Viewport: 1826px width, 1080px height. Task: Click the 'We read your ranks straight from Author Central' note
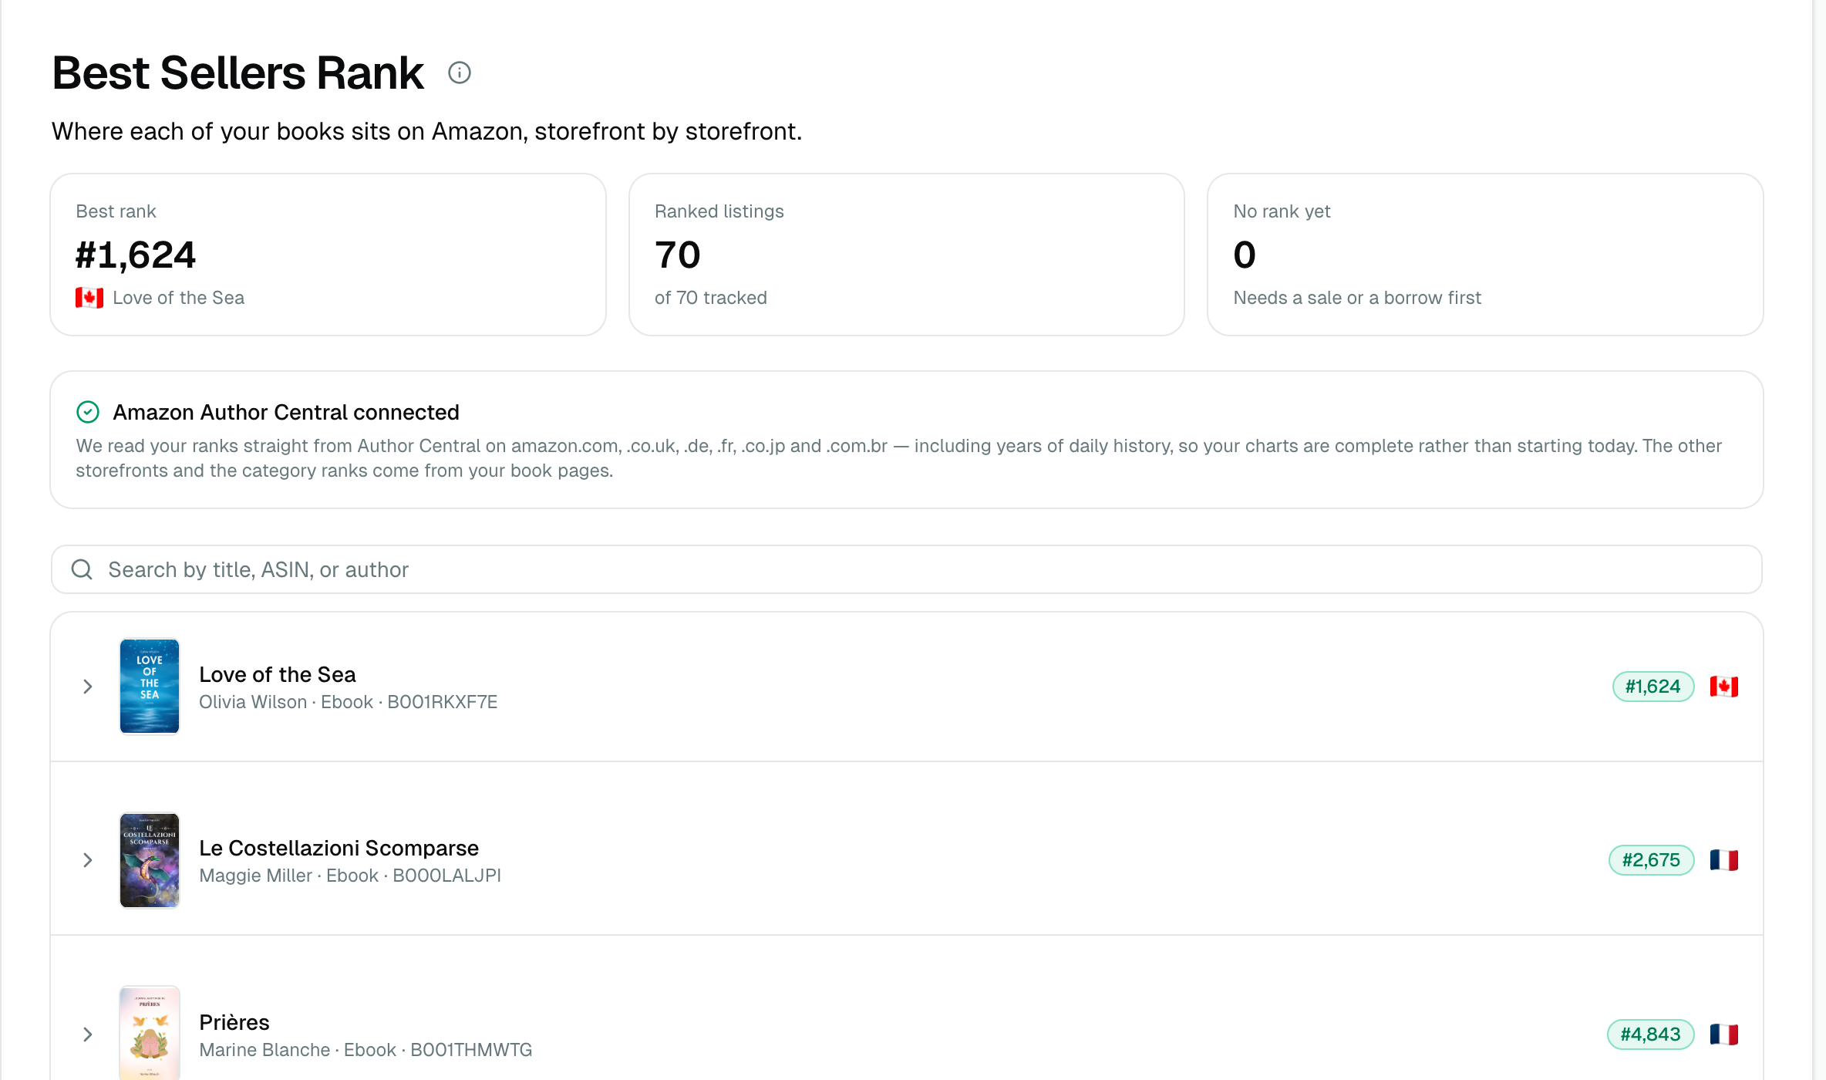coord(898,458)
